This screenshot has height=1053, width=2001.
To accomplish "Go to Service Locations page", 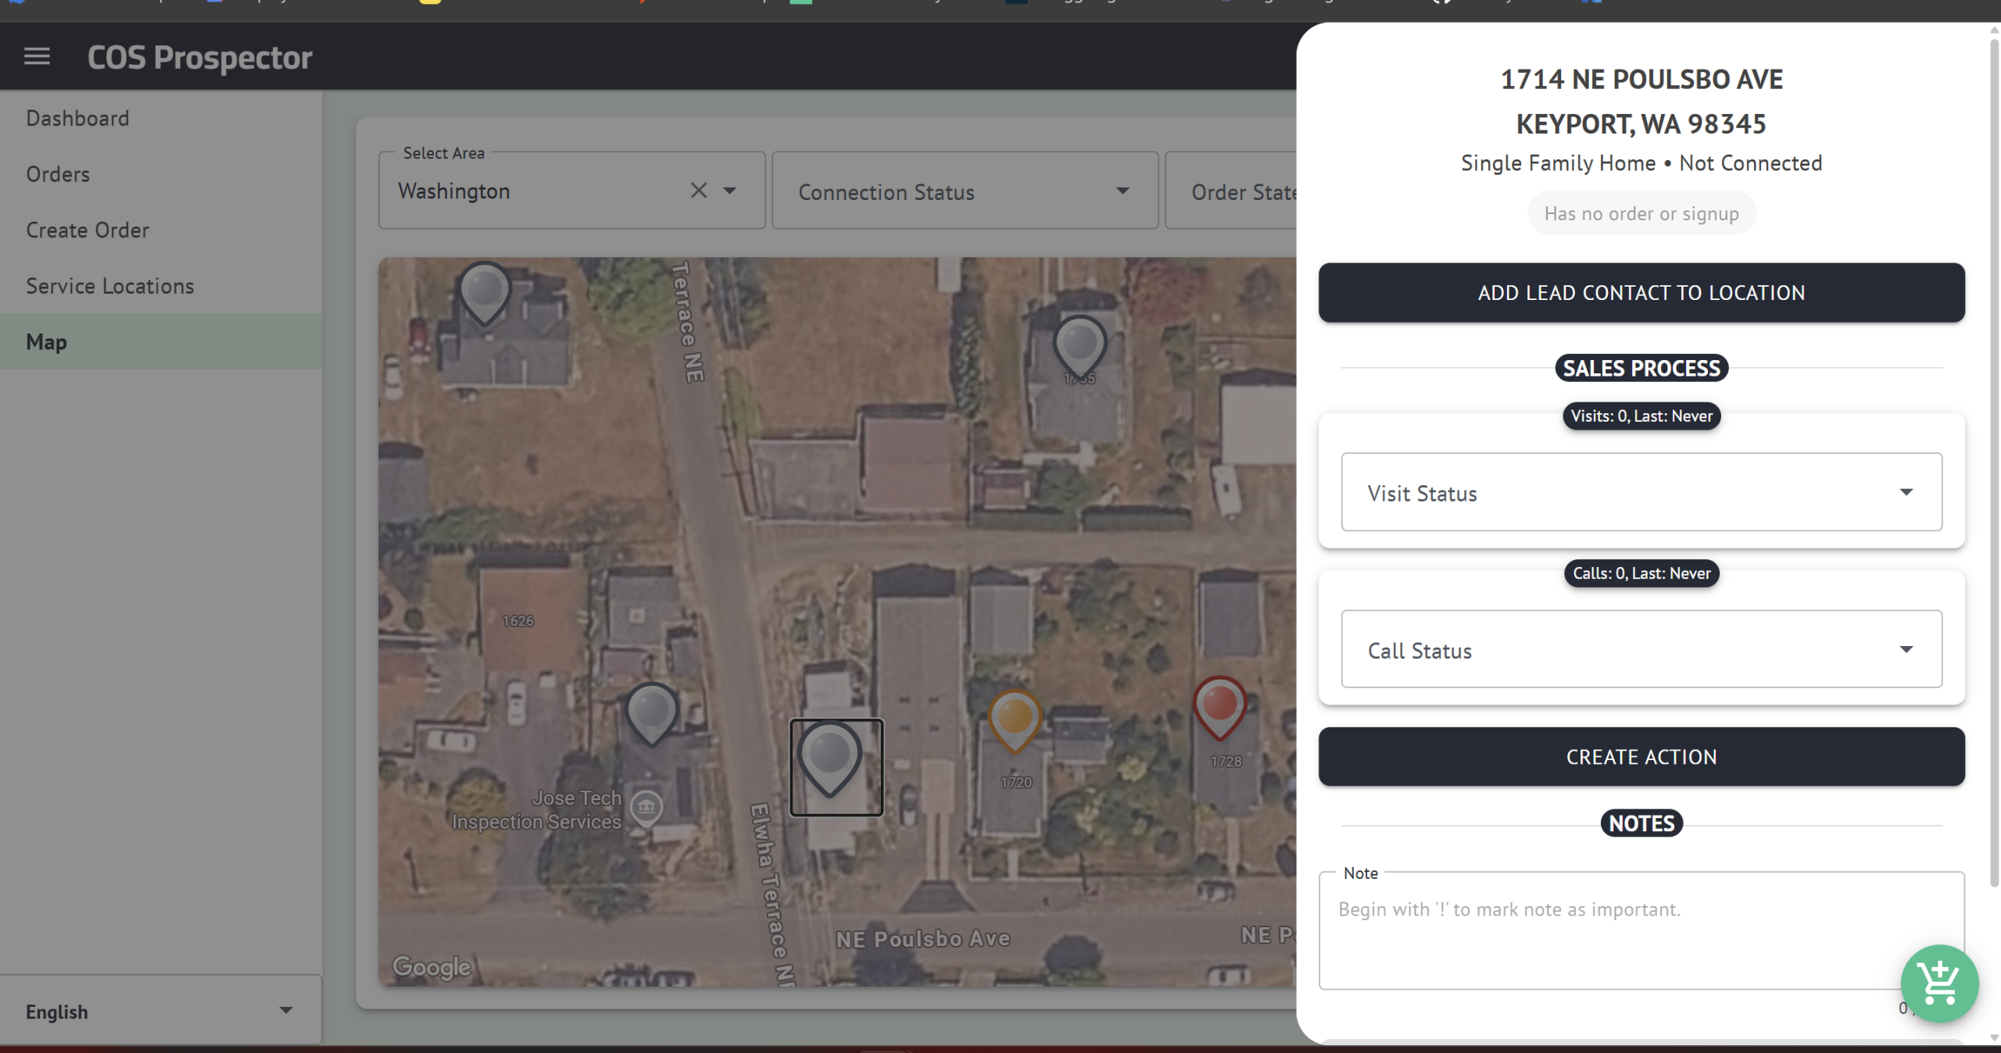I will [x=110, y=286].
